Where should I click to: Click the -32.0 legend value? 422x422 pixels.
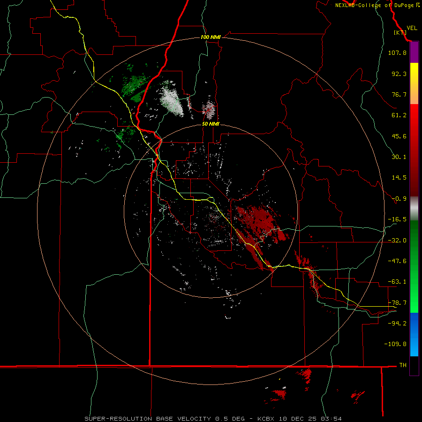point(397,241)
